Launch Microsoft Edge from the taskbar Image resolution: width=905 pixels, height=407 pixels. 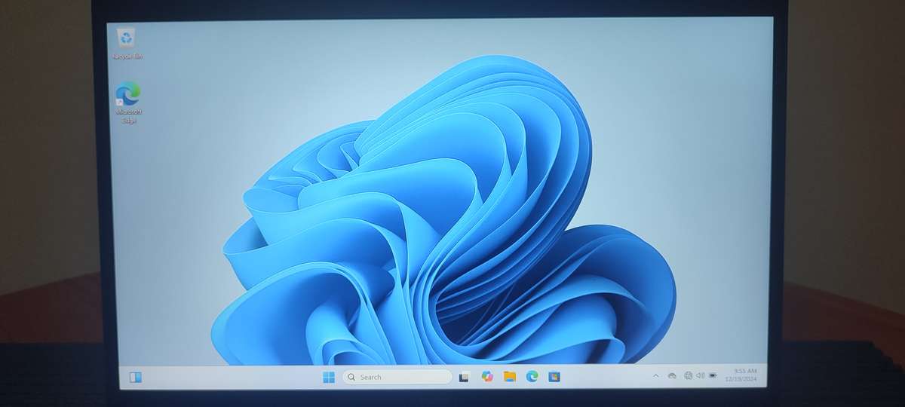pos(532,377)
